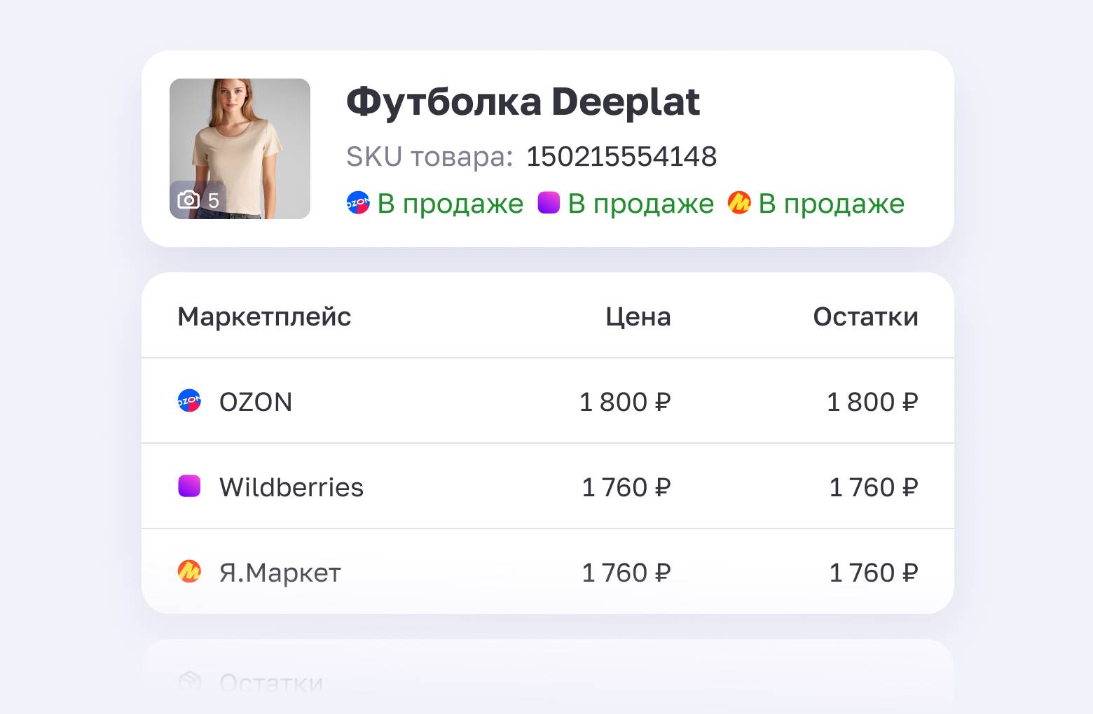This screenshot has width=1093, height=714.
Task: Click the OZON icon next to first В продаже
Action: [357, 203]
